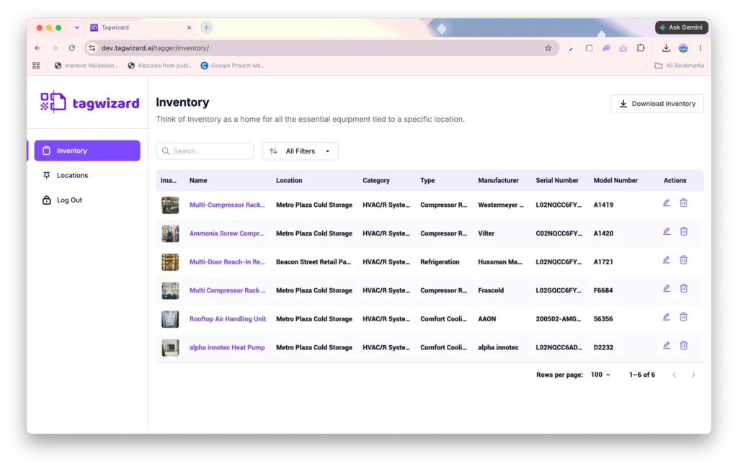Open the extensions puzzle icon
738x469 pixels.
tap(641, 48)
